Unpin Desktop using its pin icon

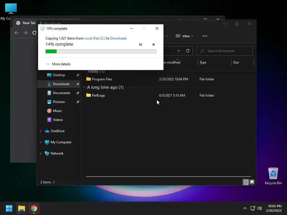(78, 75)
